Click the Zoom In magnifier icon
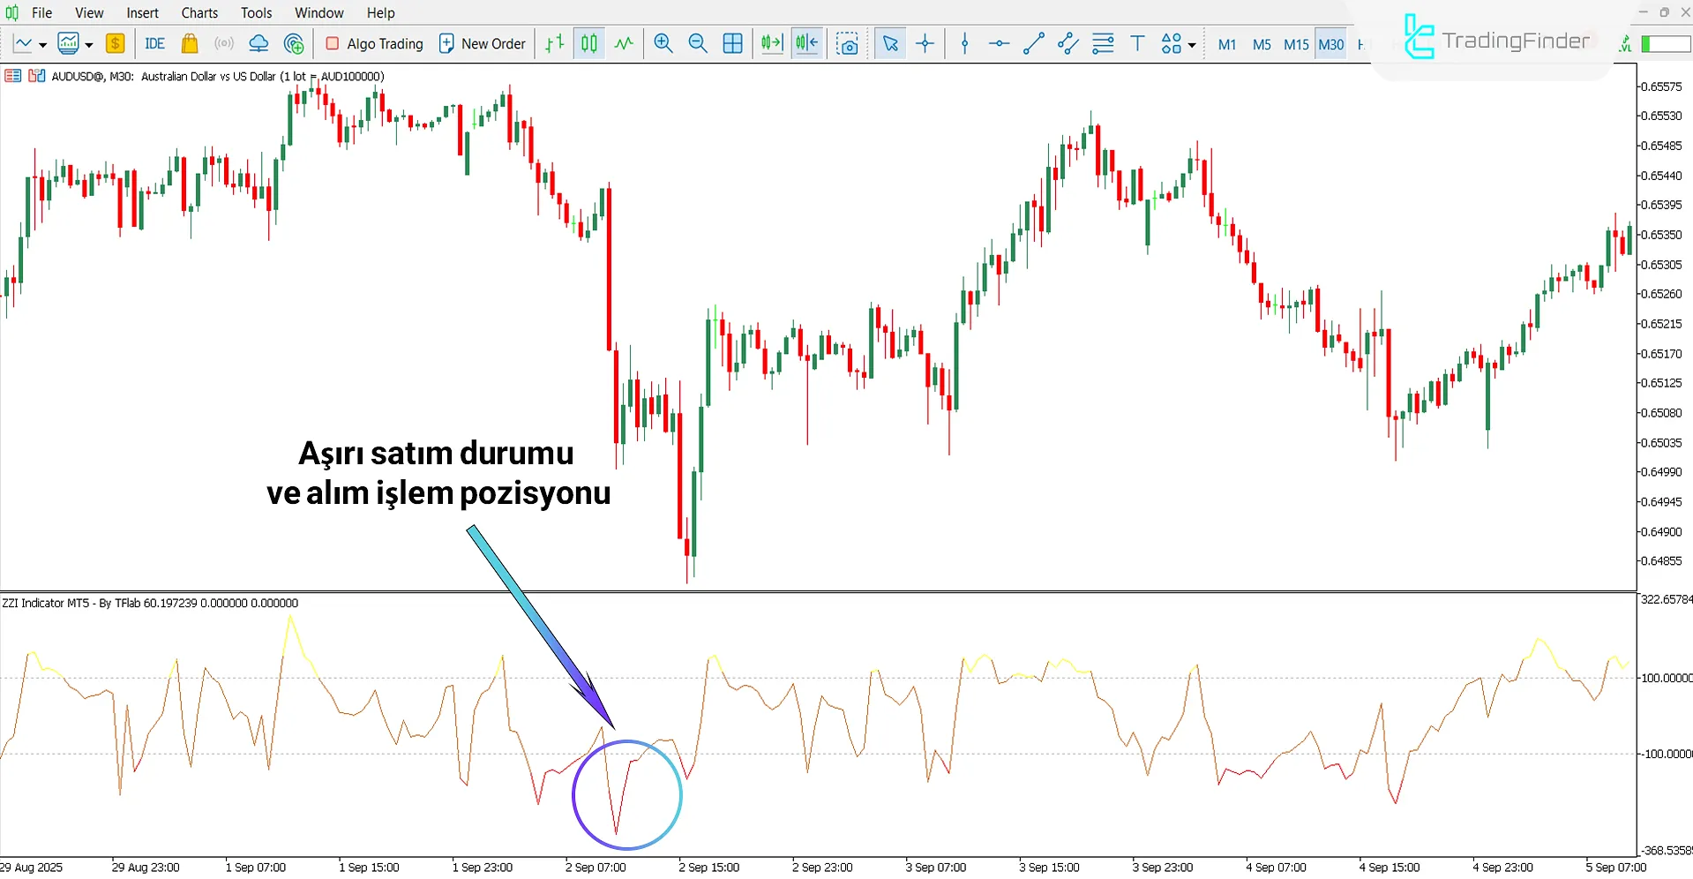The image size is (1693, 879). click(x=663, y=43)
